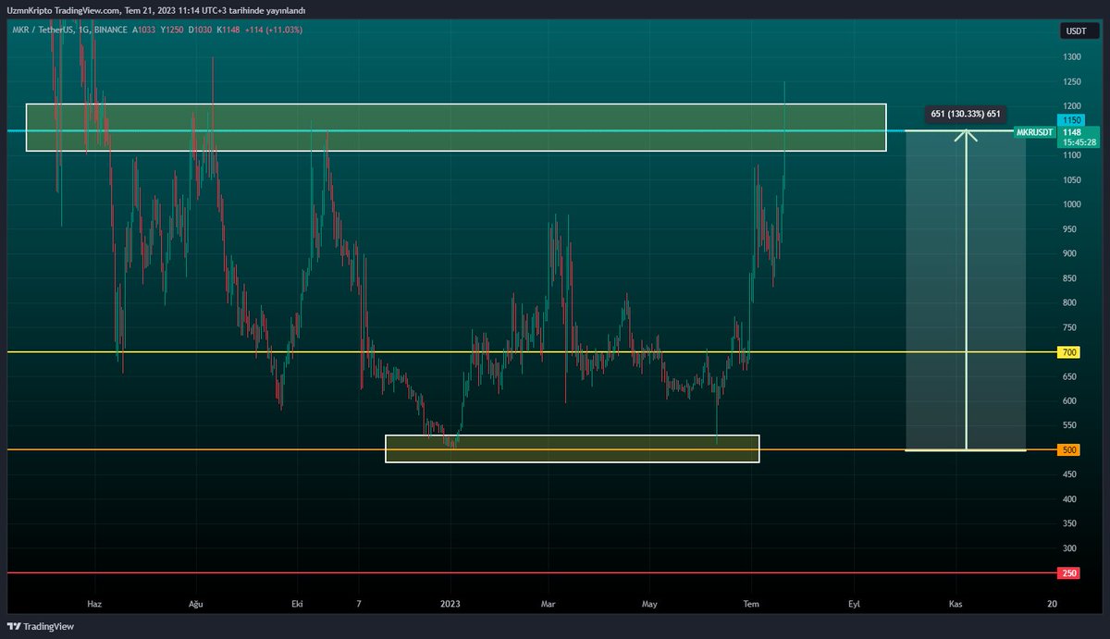This screenshot has width=1110, height=639.
Task: Click the opening value A1033
Action: [143, 30]
